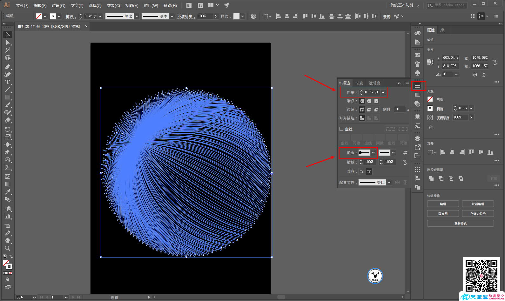Switch to the 渐变 tab

point(359,83)
